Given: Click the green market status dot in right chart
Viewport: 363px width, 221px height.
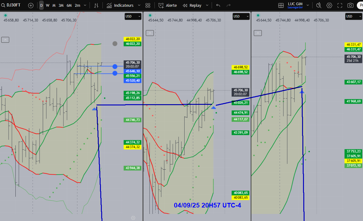Looking at the screenshot, I should point(258,15).
